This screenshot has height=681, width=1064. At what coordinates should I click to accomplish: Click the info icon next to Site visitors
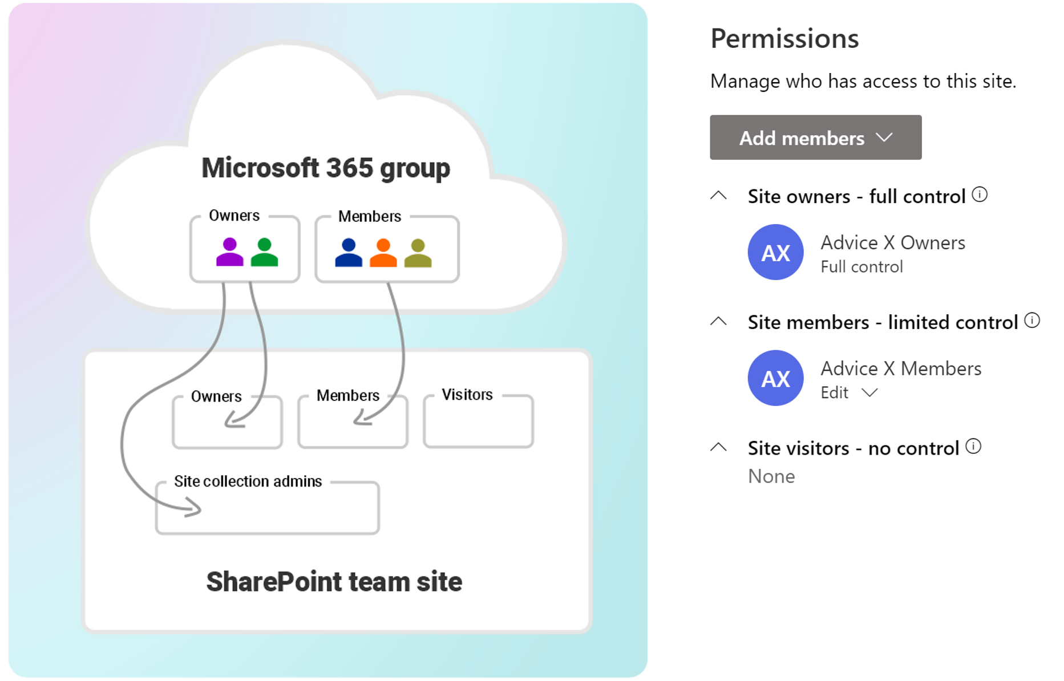pos(973,446)
